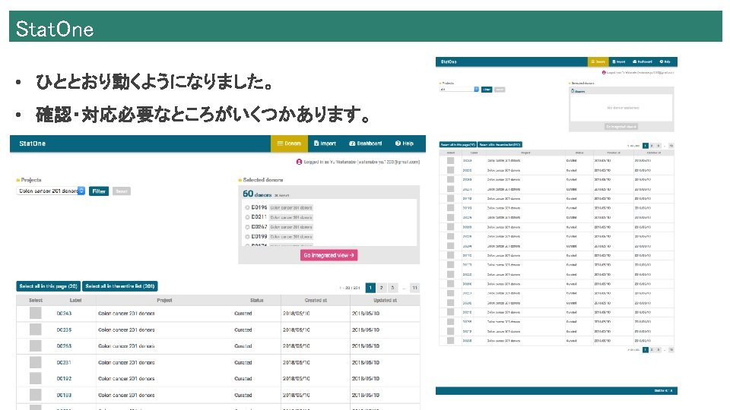Tick the select checkbox for donor D0243
The image size is (730, 410).
[x=36, y=314]
